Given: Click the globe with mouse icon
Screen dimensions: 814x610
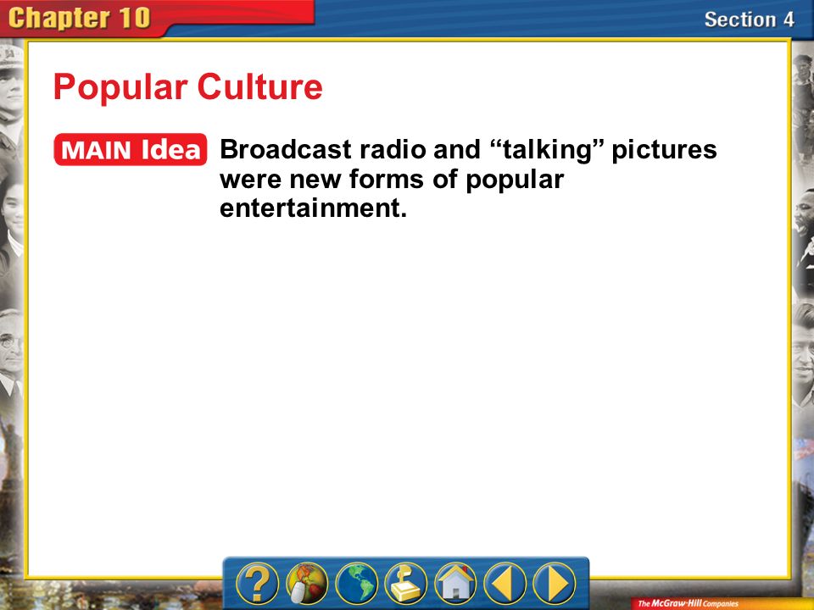Looking at the screenshot, I should pos(307,584).
